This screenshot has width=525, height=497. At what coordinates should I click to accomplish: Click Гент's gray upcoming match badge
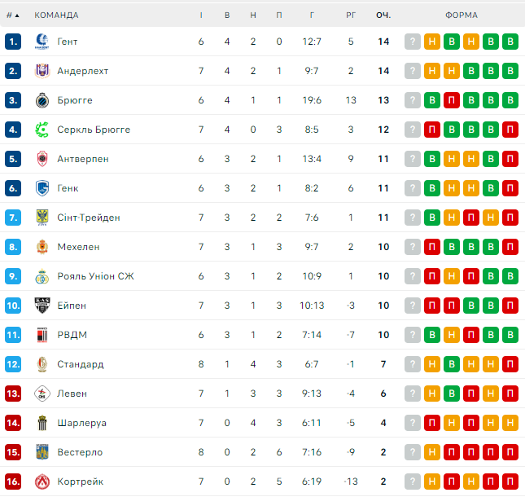[413, 42]
